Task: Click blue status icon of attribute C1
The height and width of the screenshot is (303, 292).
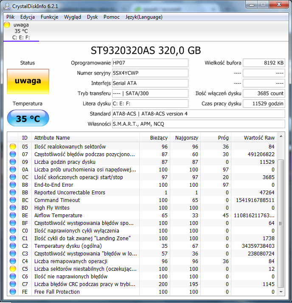Action: [x=13, y=238]
